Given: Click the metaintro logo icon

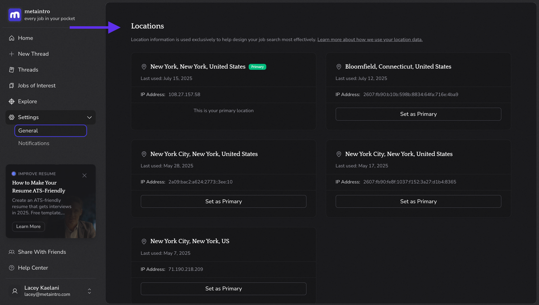Looking at the screenshot, I should 15,15.
